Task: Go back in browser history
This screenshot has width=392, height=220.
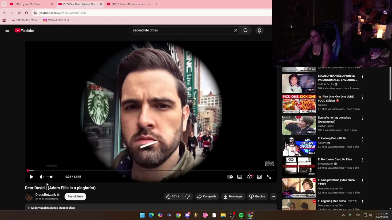Action: 4,13
